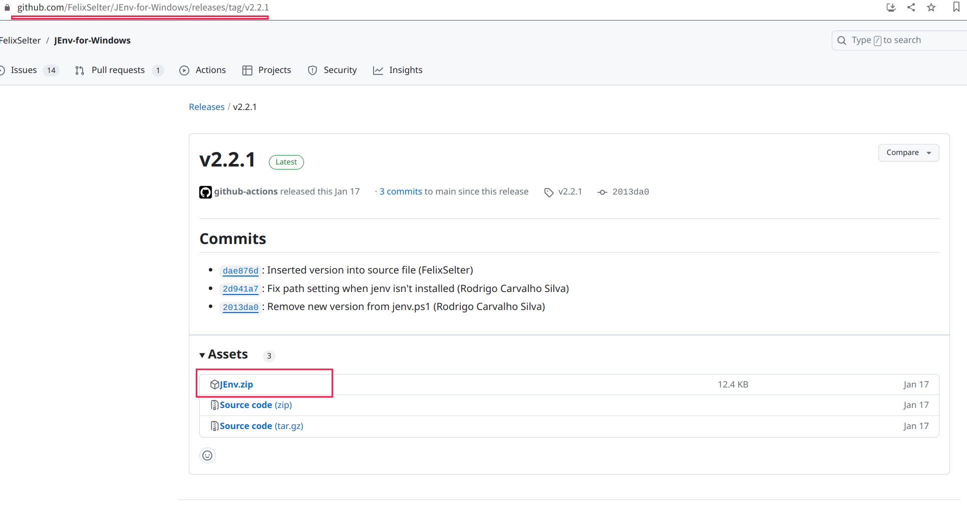The image size is (967, 515).
Task: Click the lock icon in address bar
Action: tap(7, 7)
